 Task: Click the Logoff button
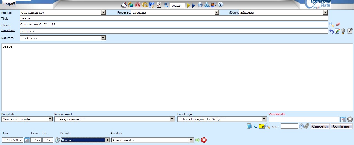pos(9,4)
